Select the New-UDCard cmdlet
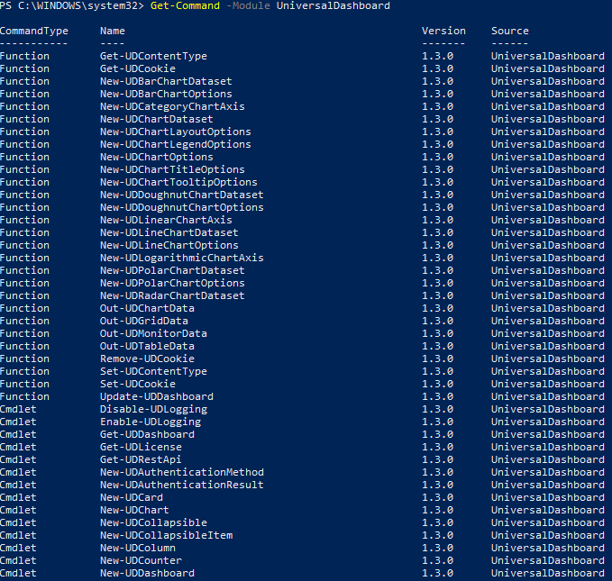This screenshot has width=612, height=581. pyautogui.click(x=132, y=497)
